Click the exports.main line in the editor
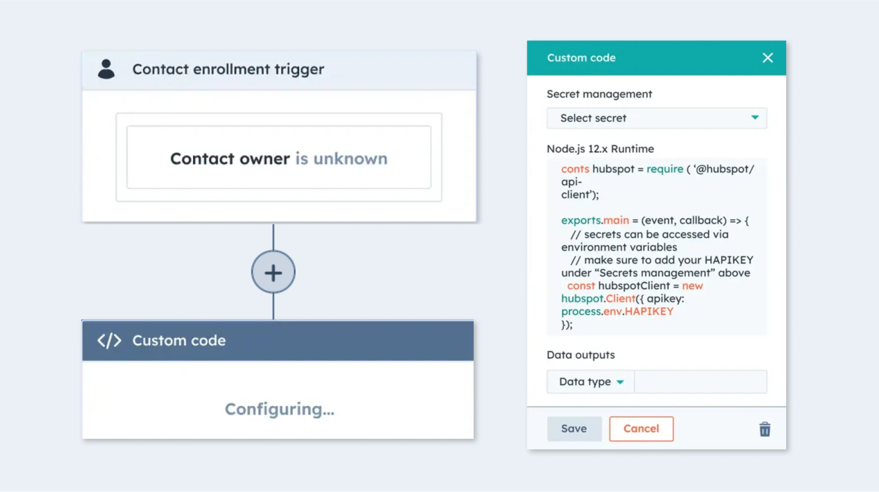 coord(655,220)
